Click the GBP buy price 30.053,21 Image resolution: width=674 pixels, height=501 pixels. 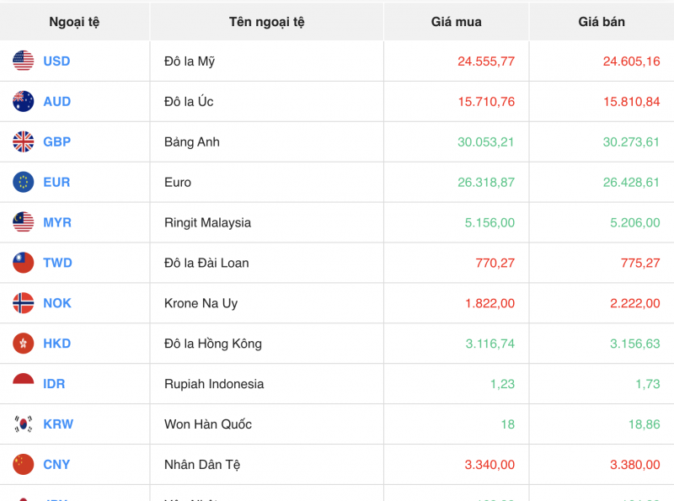[x=485, y=142]
